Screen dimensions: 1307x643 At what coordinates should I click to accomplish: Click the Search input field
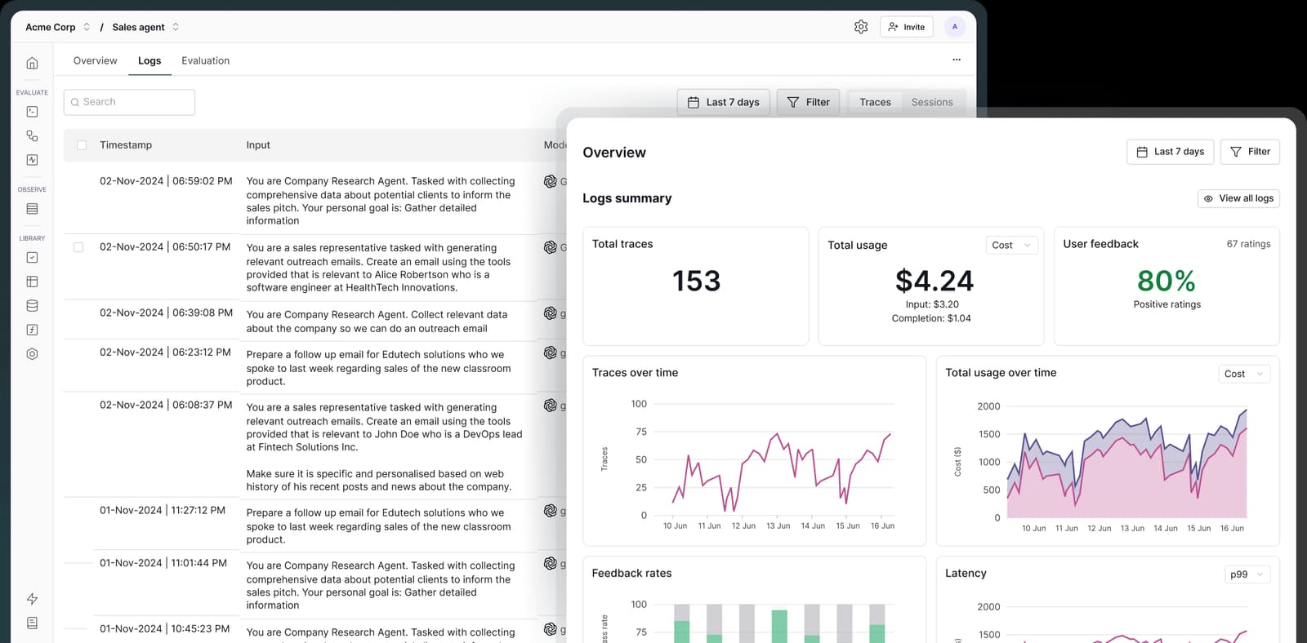[129, 102]
